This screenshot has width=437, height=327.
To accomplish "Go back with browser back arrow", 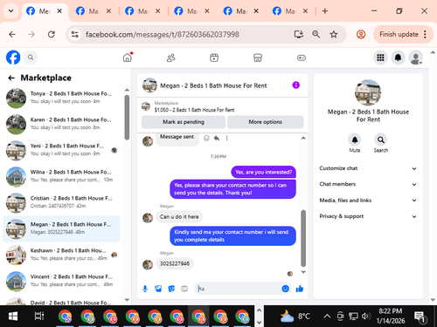I will [12, 35].
